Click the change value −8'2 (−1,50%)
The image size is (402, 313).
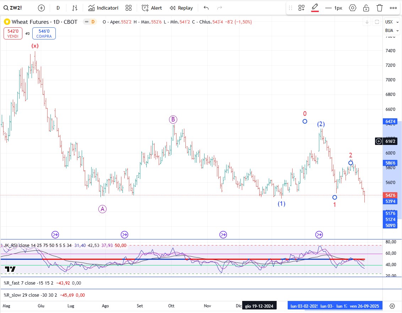238,22
